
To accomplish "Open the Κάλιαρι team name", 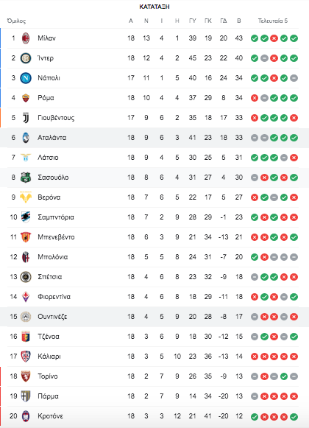I will click(49, 357).
